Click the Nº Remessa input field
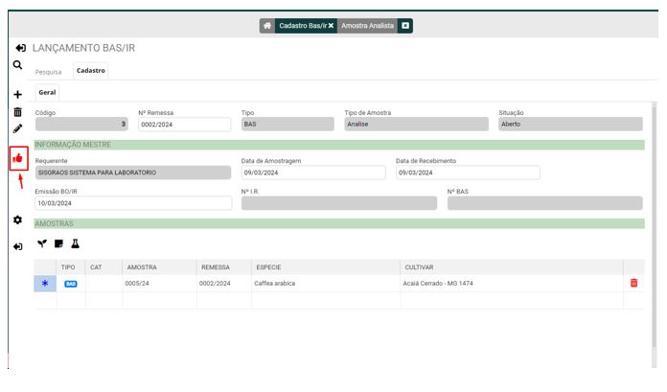Image resolution: width=667 pixels, height=392 pixels. (x=184, y=125)
